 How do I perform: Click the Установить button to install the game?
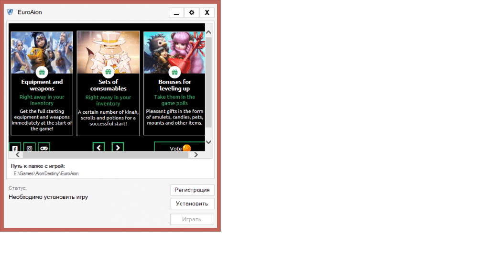tap(192, 204)
